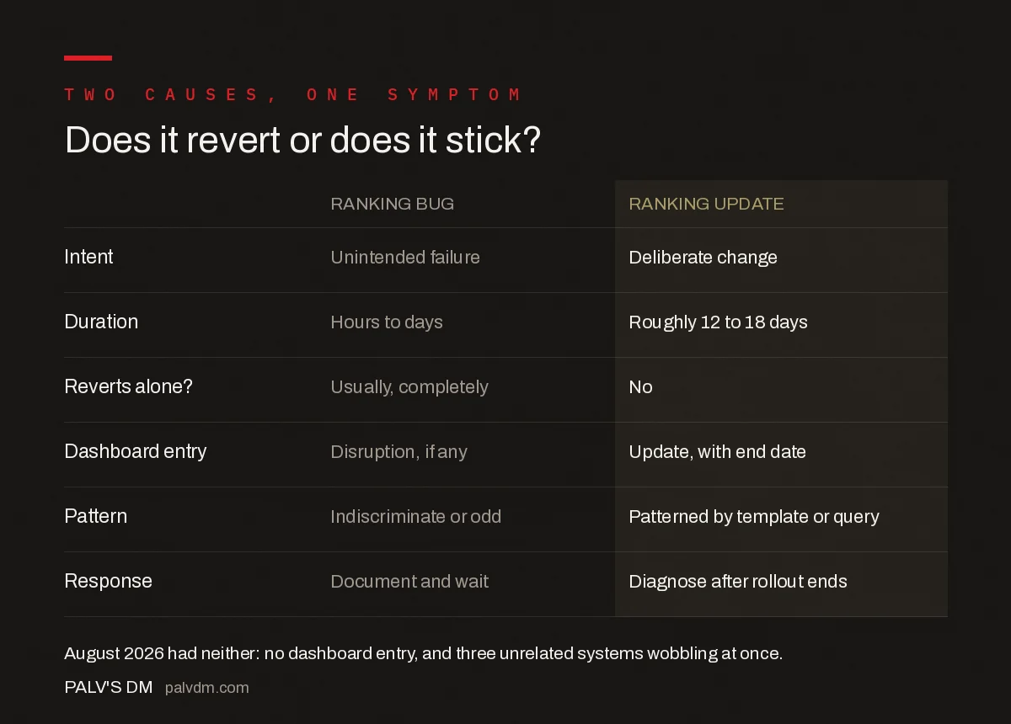Click the headline 'Does it revert or does it stick?'

tap(302, 140)
